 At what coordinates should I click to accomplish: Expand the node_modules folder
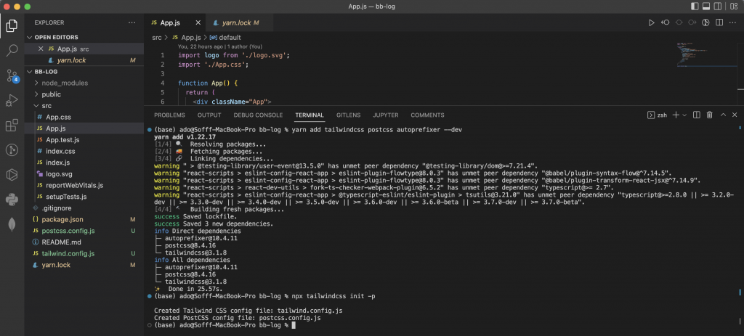coord(84,83)
